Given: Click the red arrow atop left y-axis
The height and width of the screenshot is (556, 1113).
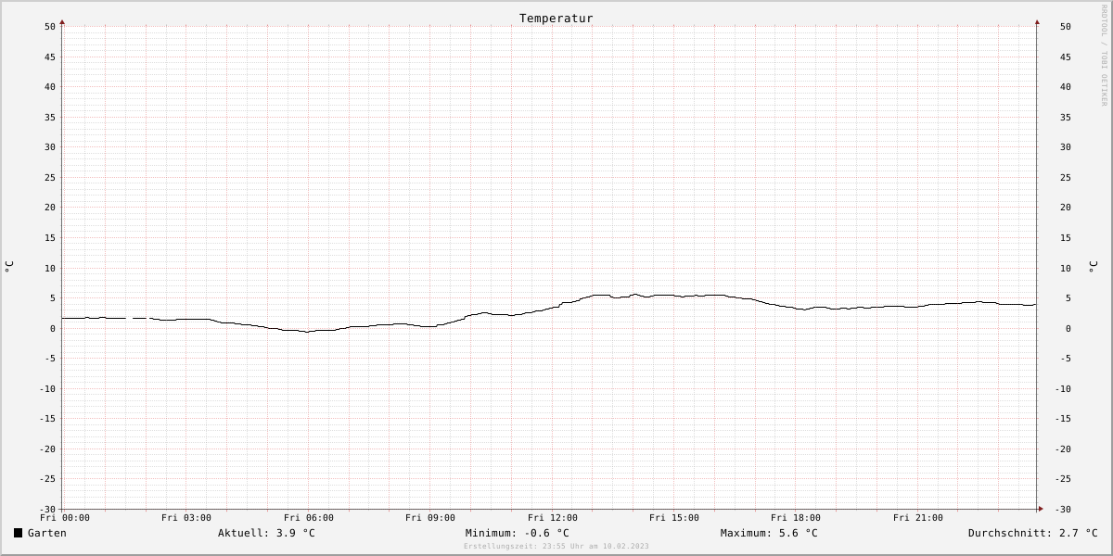Looking at the screenshot, I should [62, 21].
